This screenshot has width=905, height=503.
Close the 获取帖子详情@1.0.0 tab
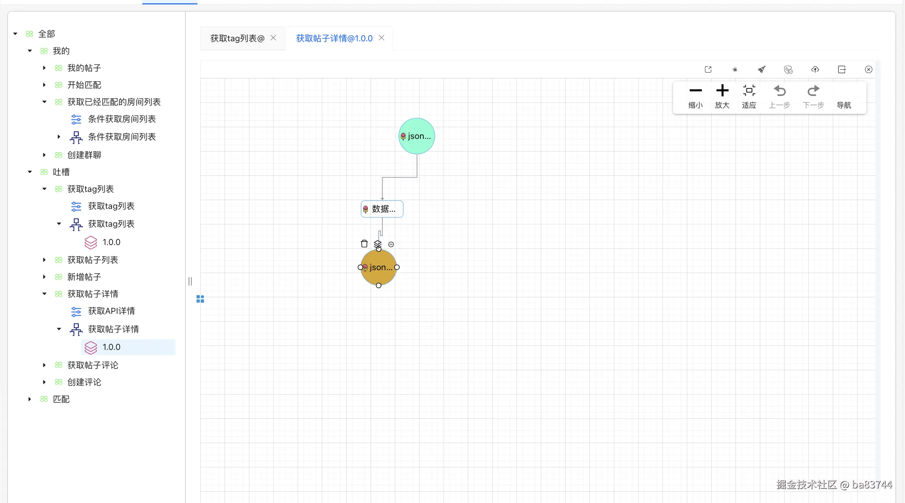click(x=382, y=38)
